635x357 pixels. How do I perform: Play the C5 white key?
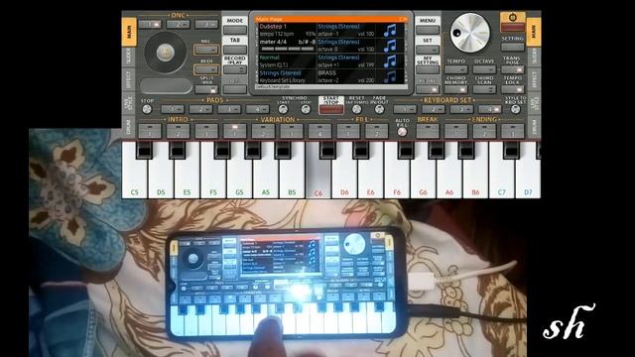click(x=135, y=178)
